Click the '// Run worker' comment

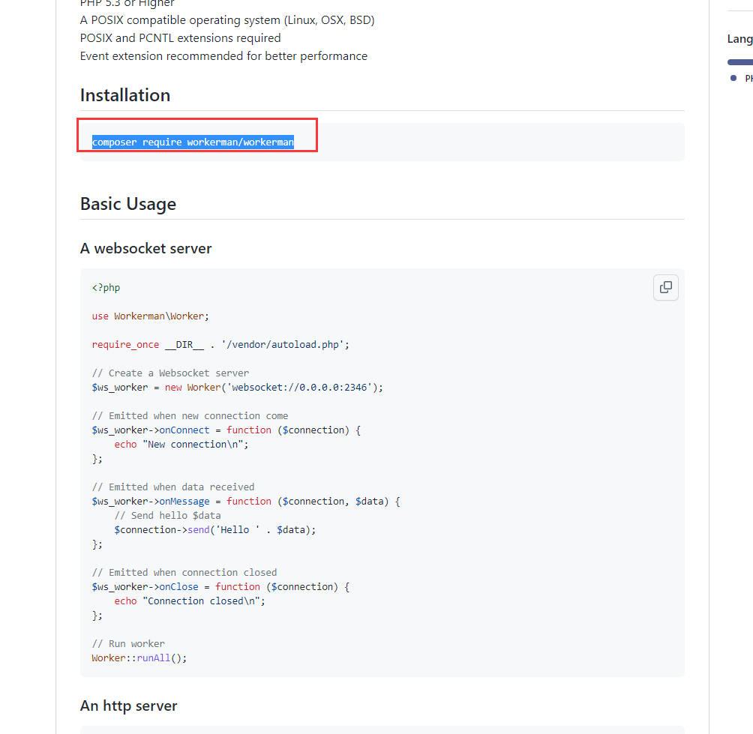click(128, 644)
